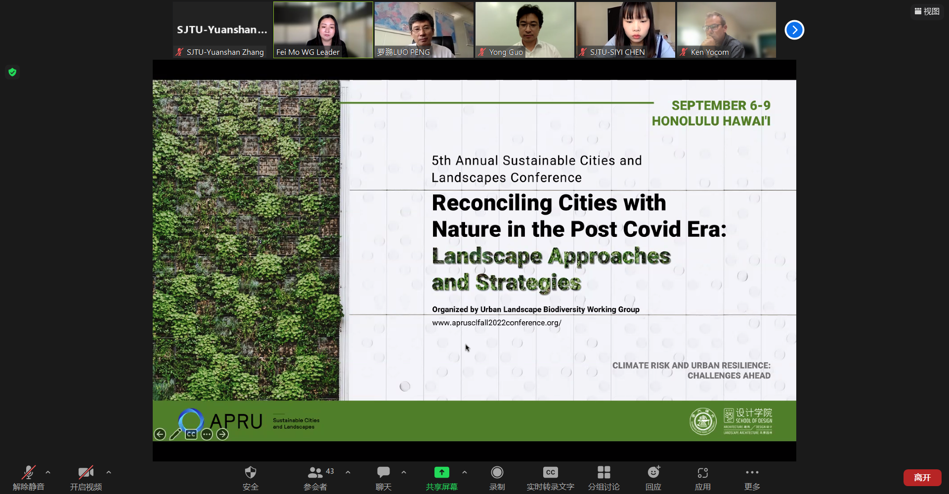The width and height of the screenshot is (949, 494).
Task: Start Recording (录制) the meeting
Action: pos(497,473)
